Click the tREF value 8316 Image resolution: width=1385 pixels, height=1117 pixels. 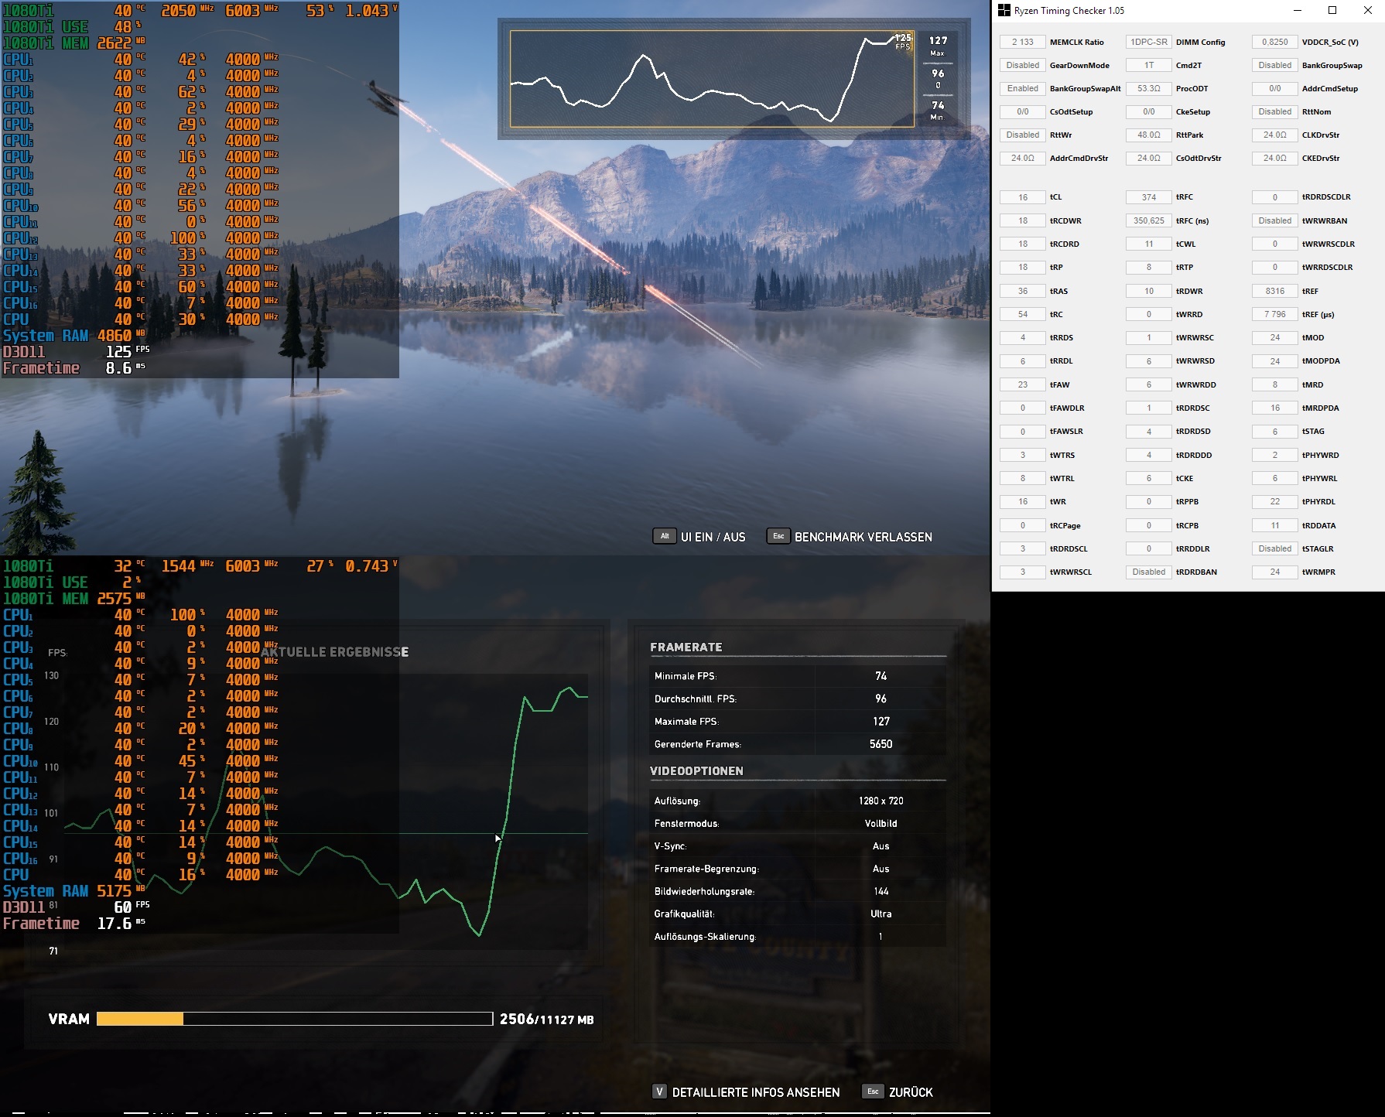coord(1274,291)
